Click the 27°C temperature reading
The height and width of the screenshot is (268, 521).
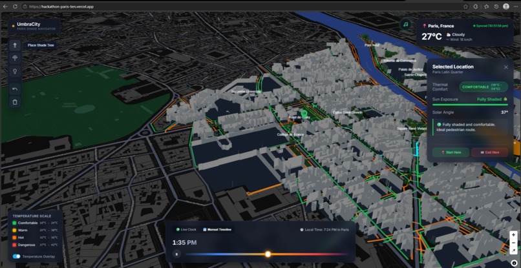click(432, 37)
